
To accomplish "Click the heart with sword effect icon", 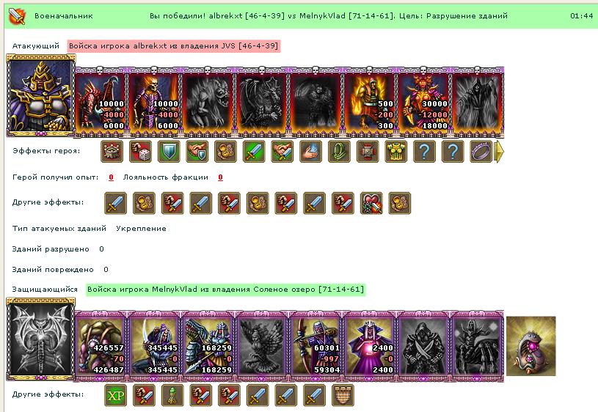I will coord(371,203).
